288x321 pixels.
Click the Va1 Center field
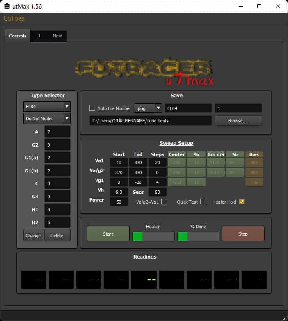[177, 163]
